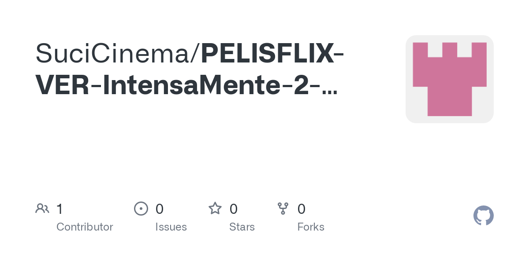529x264 pixels.
Task: Click the zero count above Forks
Action: [x=302, y=209]
